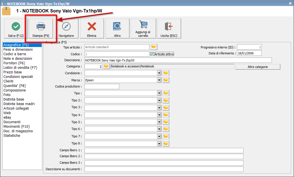This screenshot has height=177, width=294.
Task: Expand the Marca dropdown showing Epson
Action: point(159,80)
